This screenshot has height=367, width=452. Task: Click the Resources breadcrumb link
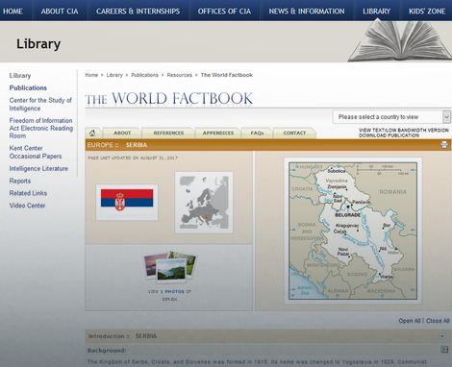pyautogui.click(x=180, y=75)
